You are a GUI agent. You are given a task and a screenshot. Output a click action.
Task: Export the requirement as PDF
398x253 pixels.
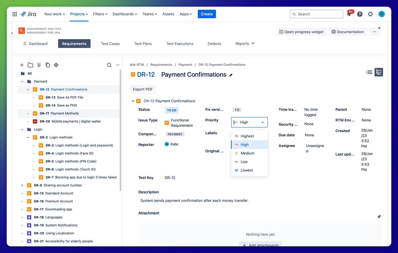point(143,89)
